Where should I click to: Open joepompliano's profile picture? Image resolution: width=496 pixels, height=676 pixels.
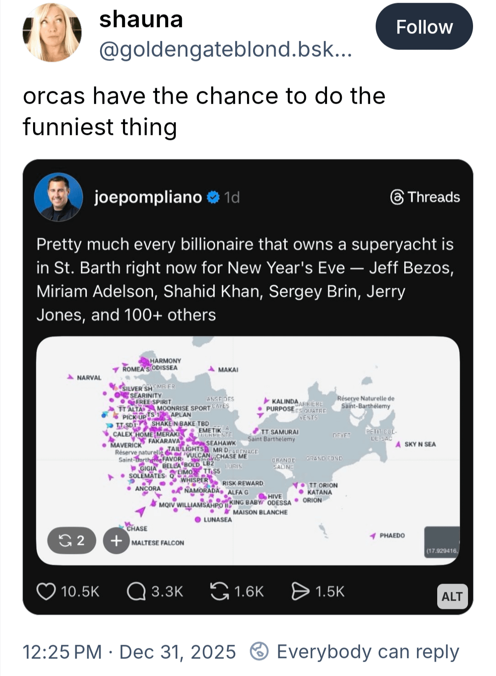pos(58,197)
